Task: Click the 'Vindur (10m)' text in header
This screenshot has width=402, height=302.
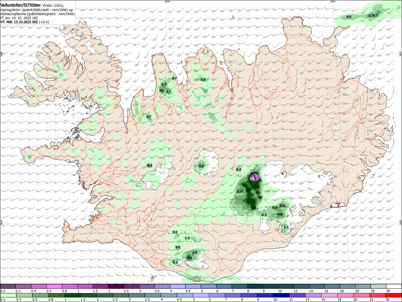Action: [53, 5]
